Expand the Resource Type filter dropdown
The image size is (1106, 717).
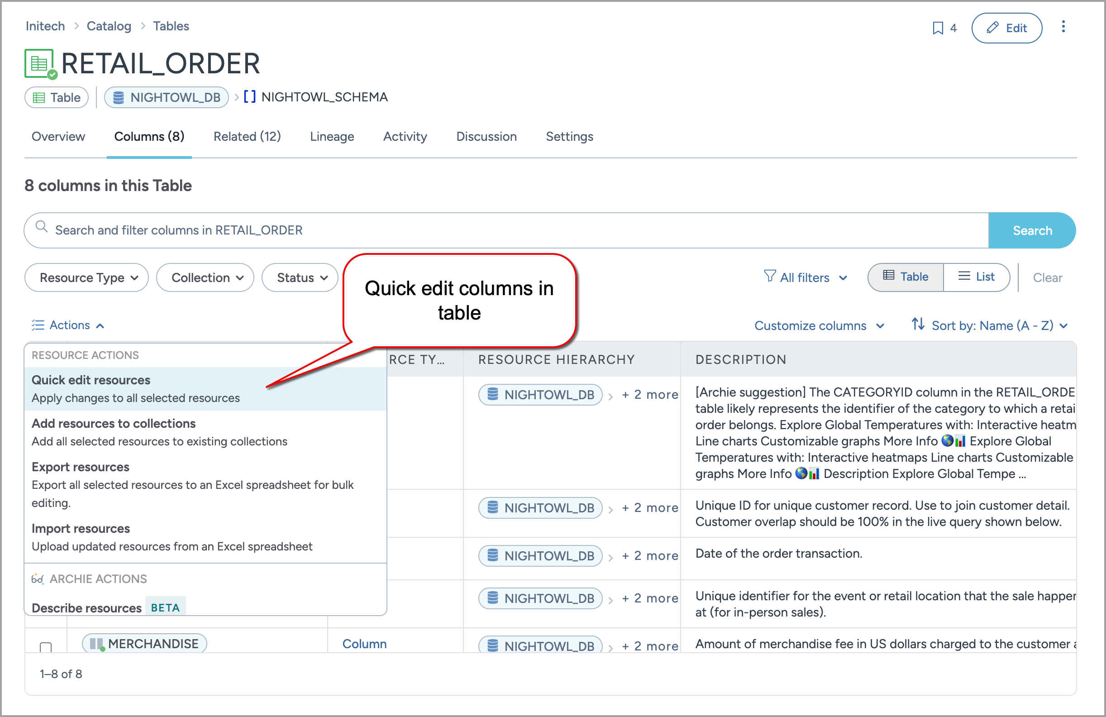pos(86,277)
